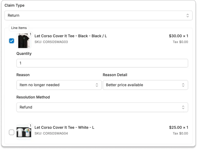Open the Reason Detail dropdown showing Better price available
Viewport: 197px width, 149px height.
(x=145, y=85)
